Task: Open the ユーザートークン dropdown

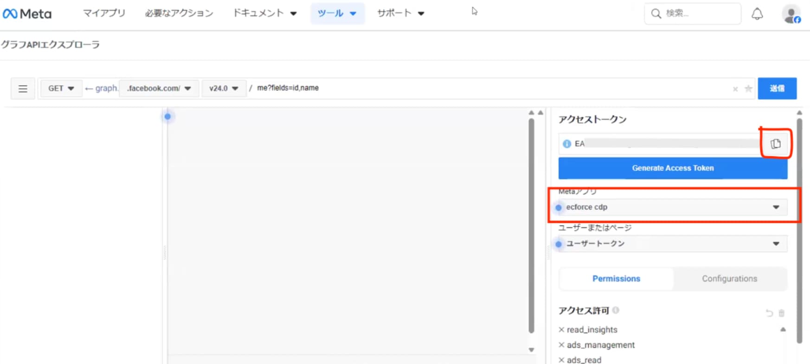Action: [672, 244]
